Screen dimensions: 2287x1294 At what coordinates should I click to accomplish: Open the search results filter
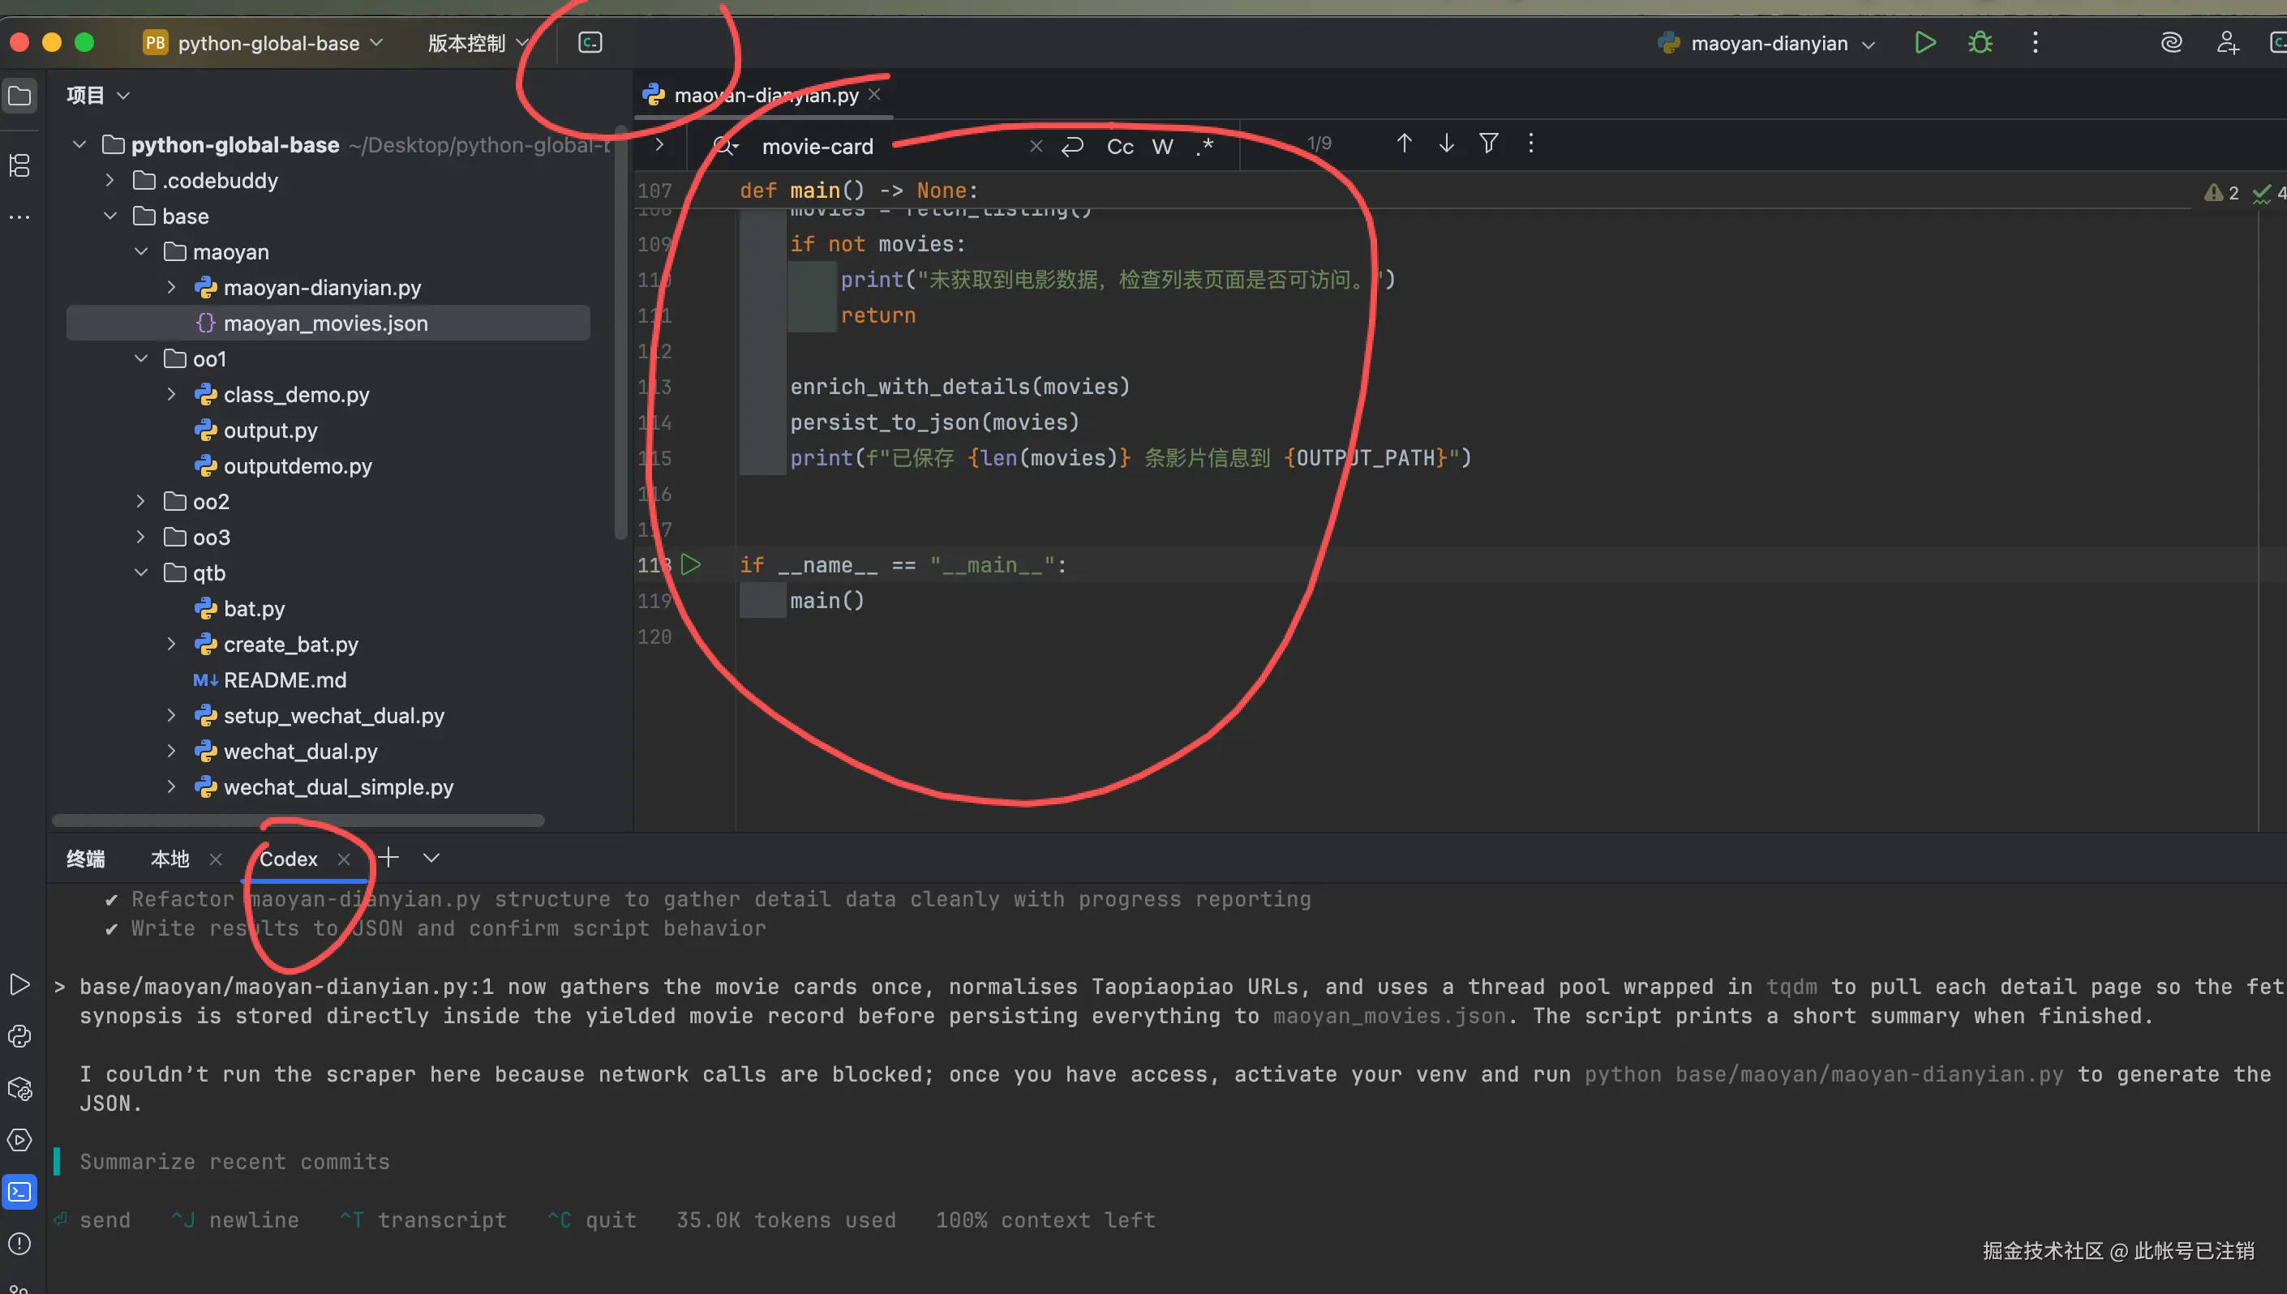click(1488, 143)
